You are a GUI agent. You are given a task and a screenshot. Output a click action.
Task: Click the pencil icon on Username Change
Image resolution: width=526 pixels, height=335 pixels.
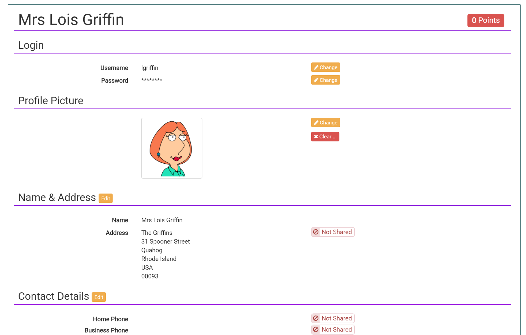pyautogui.click(x=316, y=67)
